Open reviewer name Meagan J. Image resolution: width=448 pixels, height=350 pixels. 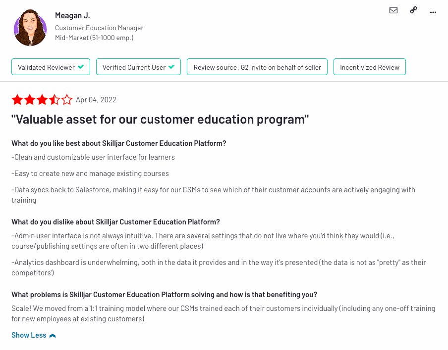72,15
